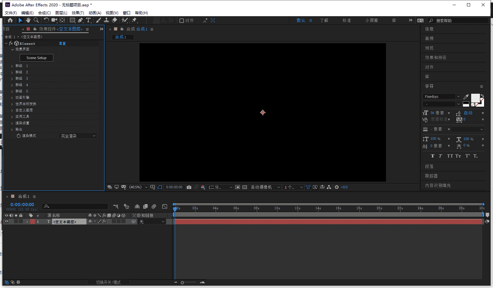The width and height of the screenshot is (493, 288).
Task: Click 重置 to reset Element effect
Action: click(62, 44)
